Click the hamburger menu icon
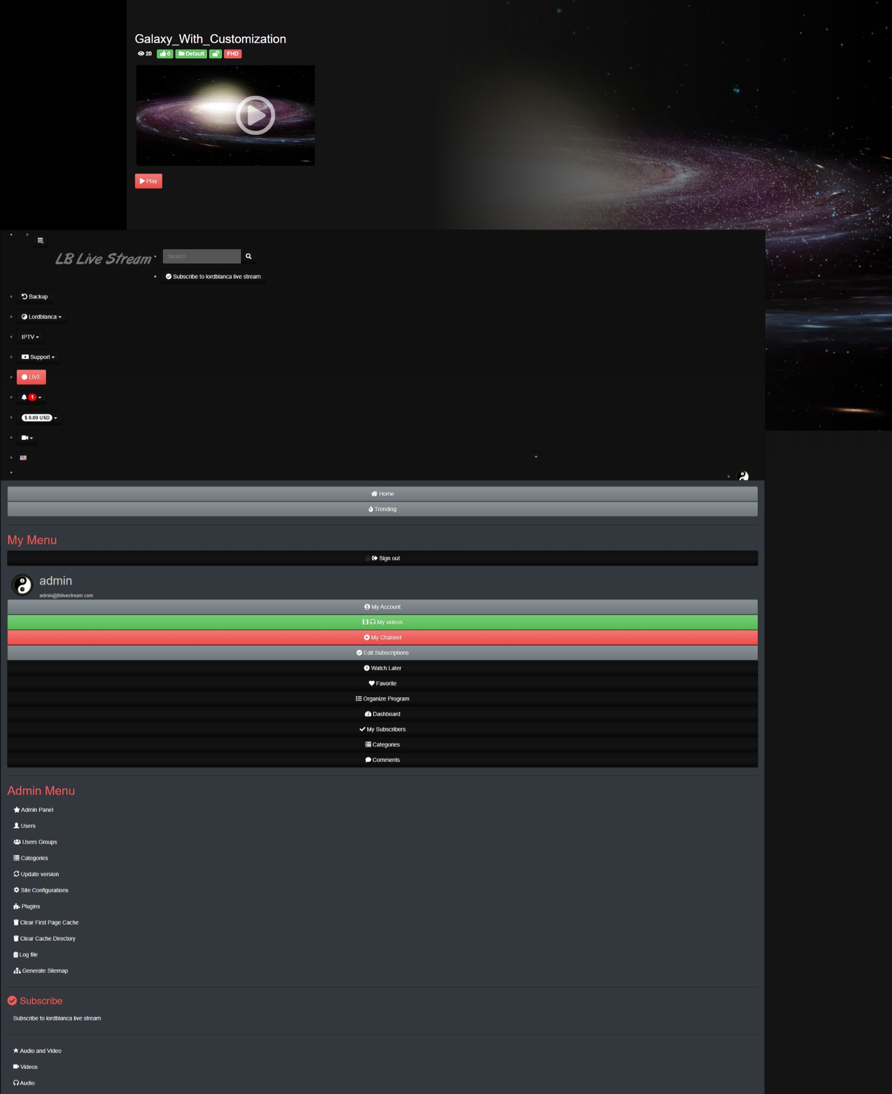The height and width of the screenshot is (1094, 892). point(40,240)
